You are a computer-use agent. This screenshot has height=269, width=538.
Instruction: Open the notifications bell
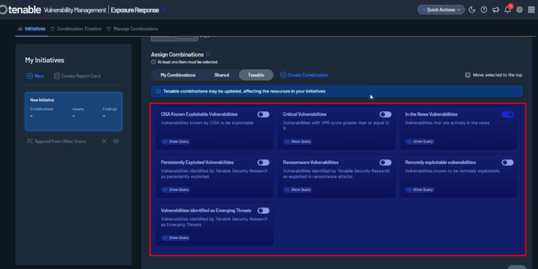click(508, 10)
